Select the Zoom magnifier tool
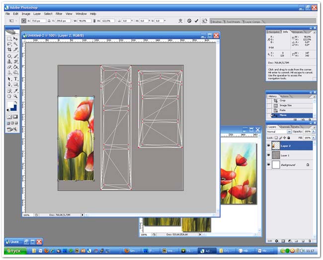Viewport: 323px width, 260px height. (16, 97)
